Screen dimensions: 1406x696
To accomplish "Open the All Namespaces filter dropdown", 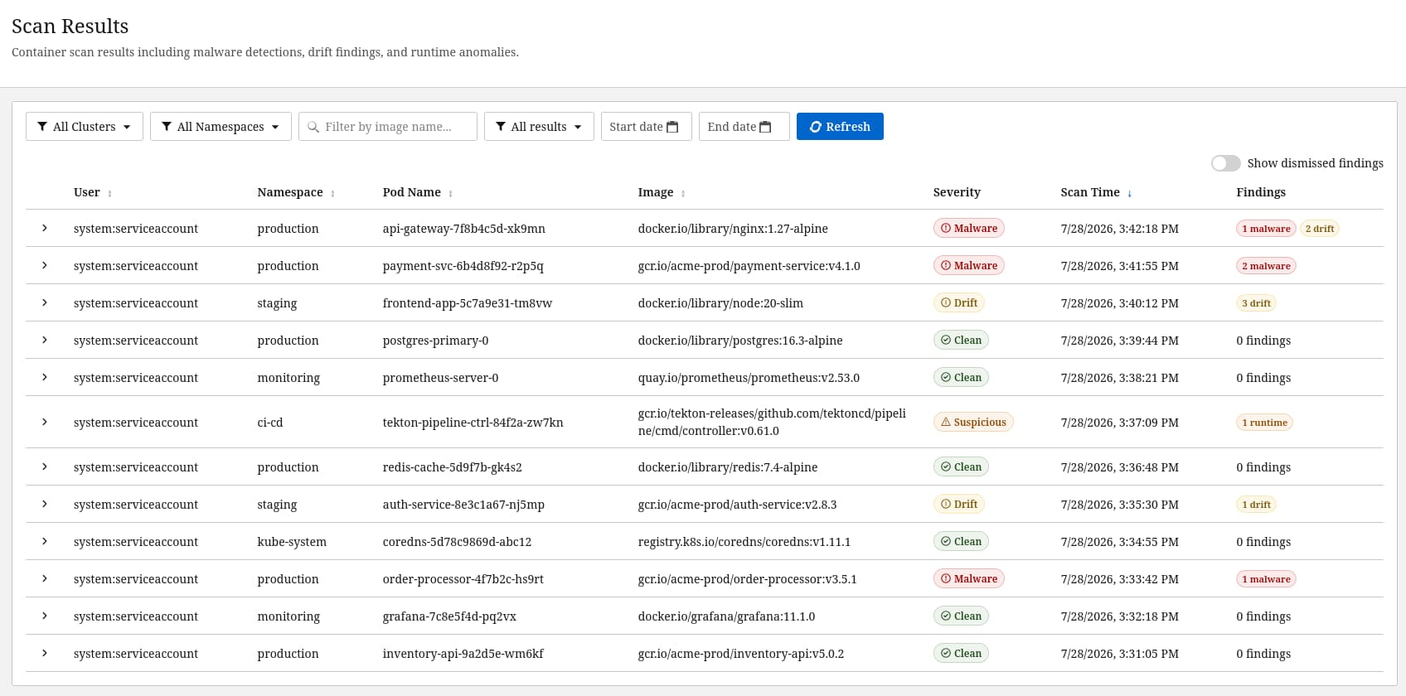I will pyautogui.click(x=221, y=126).
